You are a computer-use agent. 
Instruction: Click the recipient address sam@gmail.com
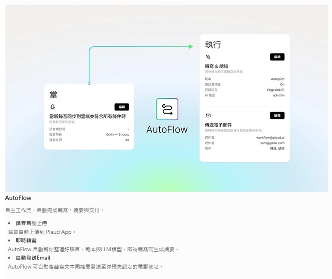click(x=273, y=143)
